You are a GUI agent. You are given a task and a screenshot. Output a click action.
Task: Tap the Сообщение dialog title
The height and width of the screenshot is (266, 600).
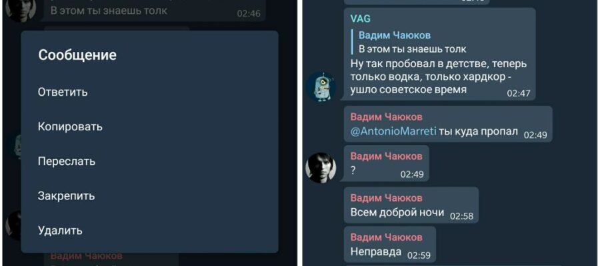click(77, 55)
